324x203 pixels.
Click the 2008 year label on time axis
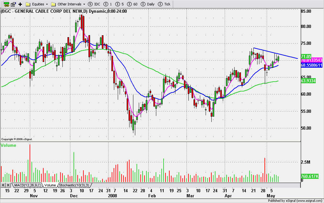click(112, 196)
